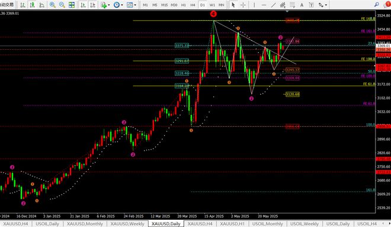Image resolution: width=391 pixels, height=227 pixels.
Task: Select the W1 timeframe button
Action: (212, 5)
